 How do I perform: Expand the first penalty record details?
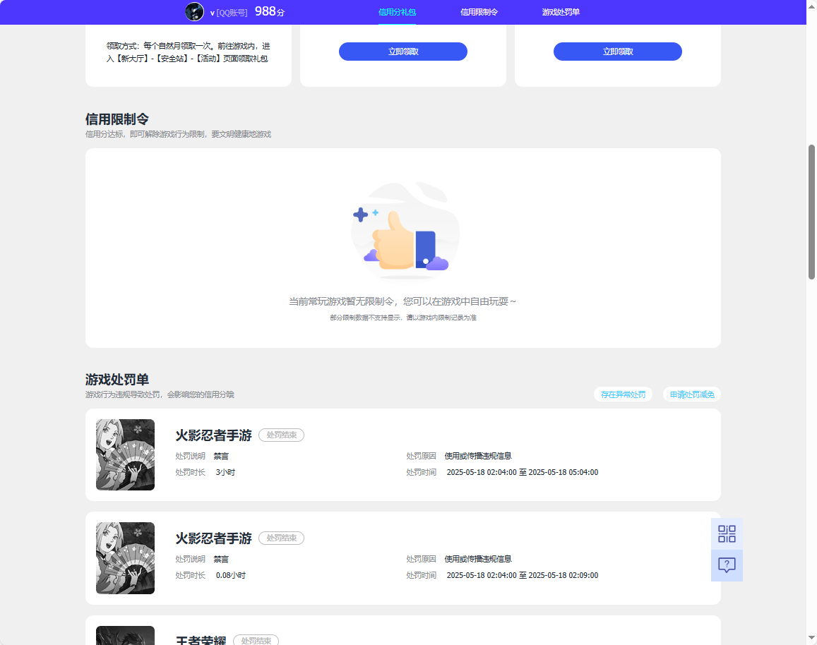402,454
